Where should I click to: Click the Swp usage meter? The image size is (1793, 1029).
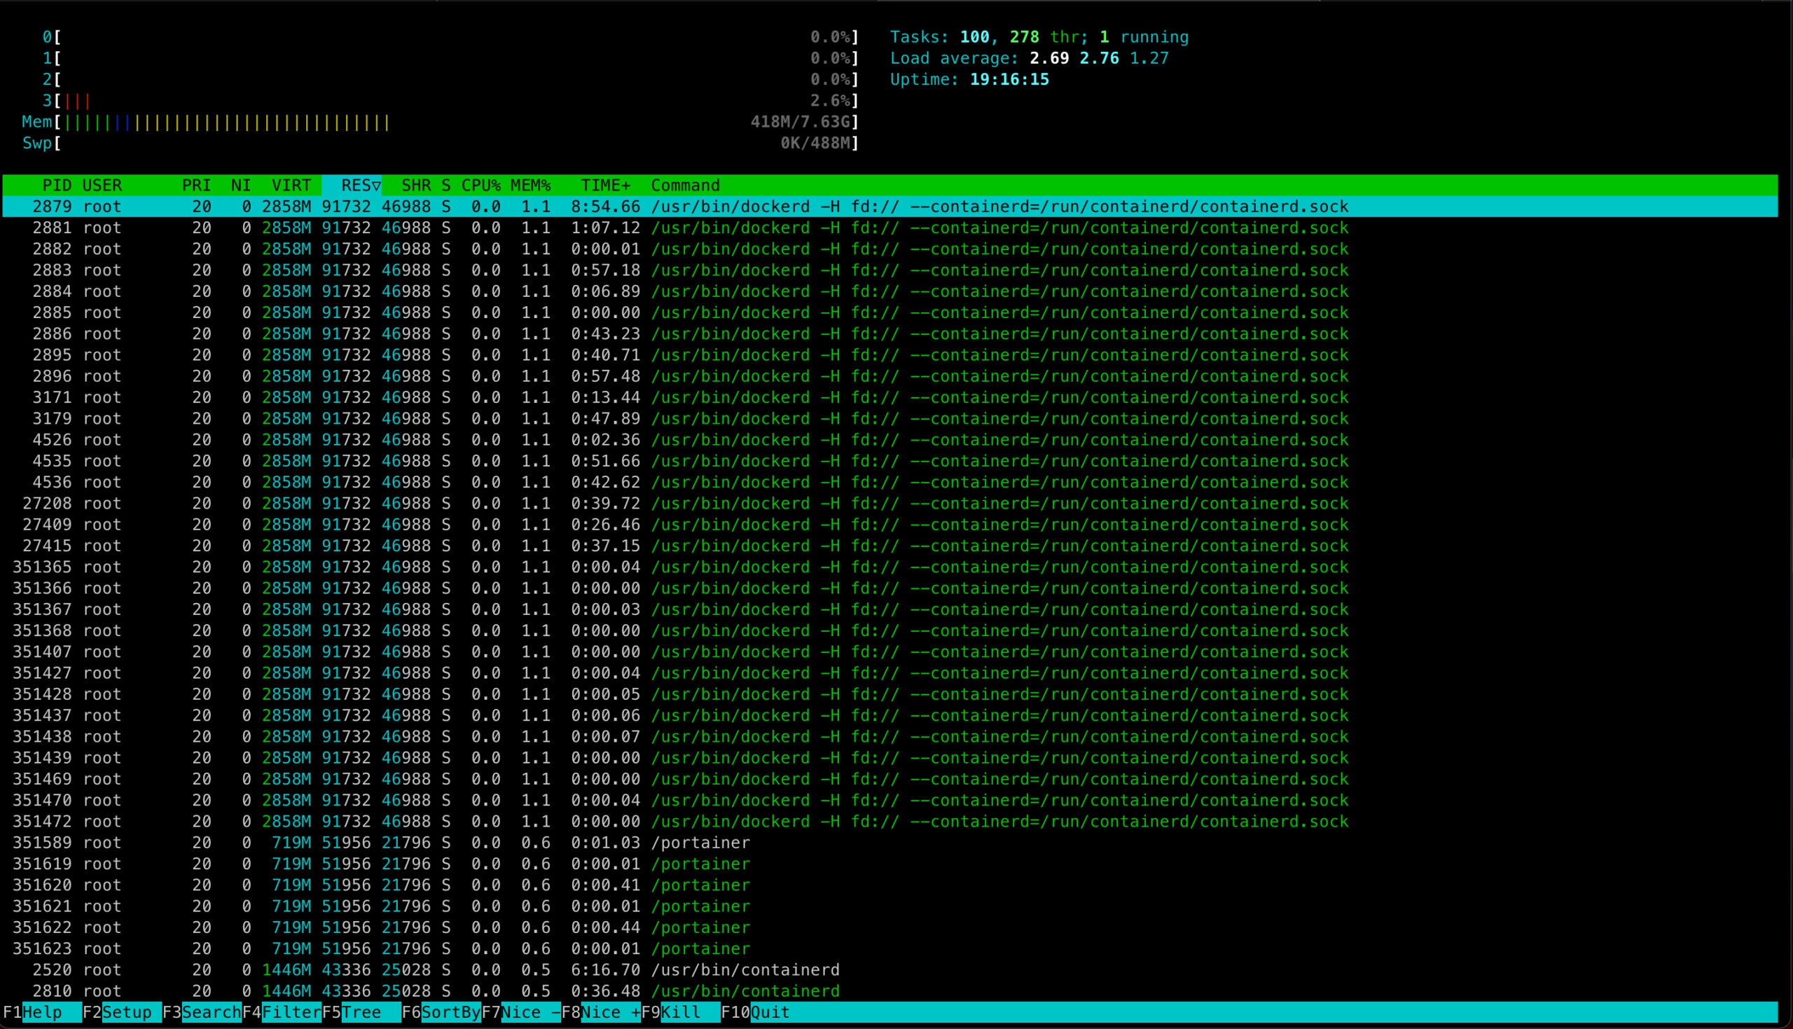[440, 143]
